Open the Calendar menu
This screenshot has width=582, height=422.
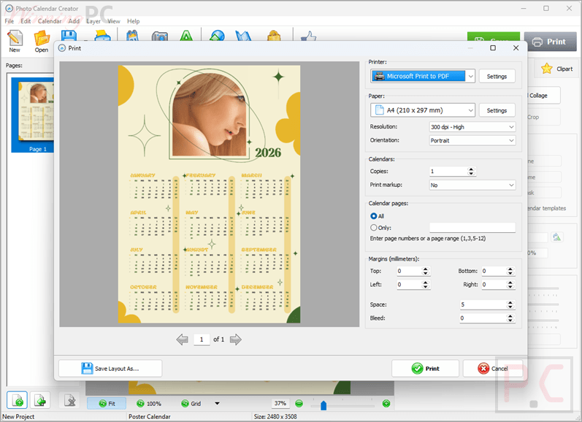coord(50,21)
